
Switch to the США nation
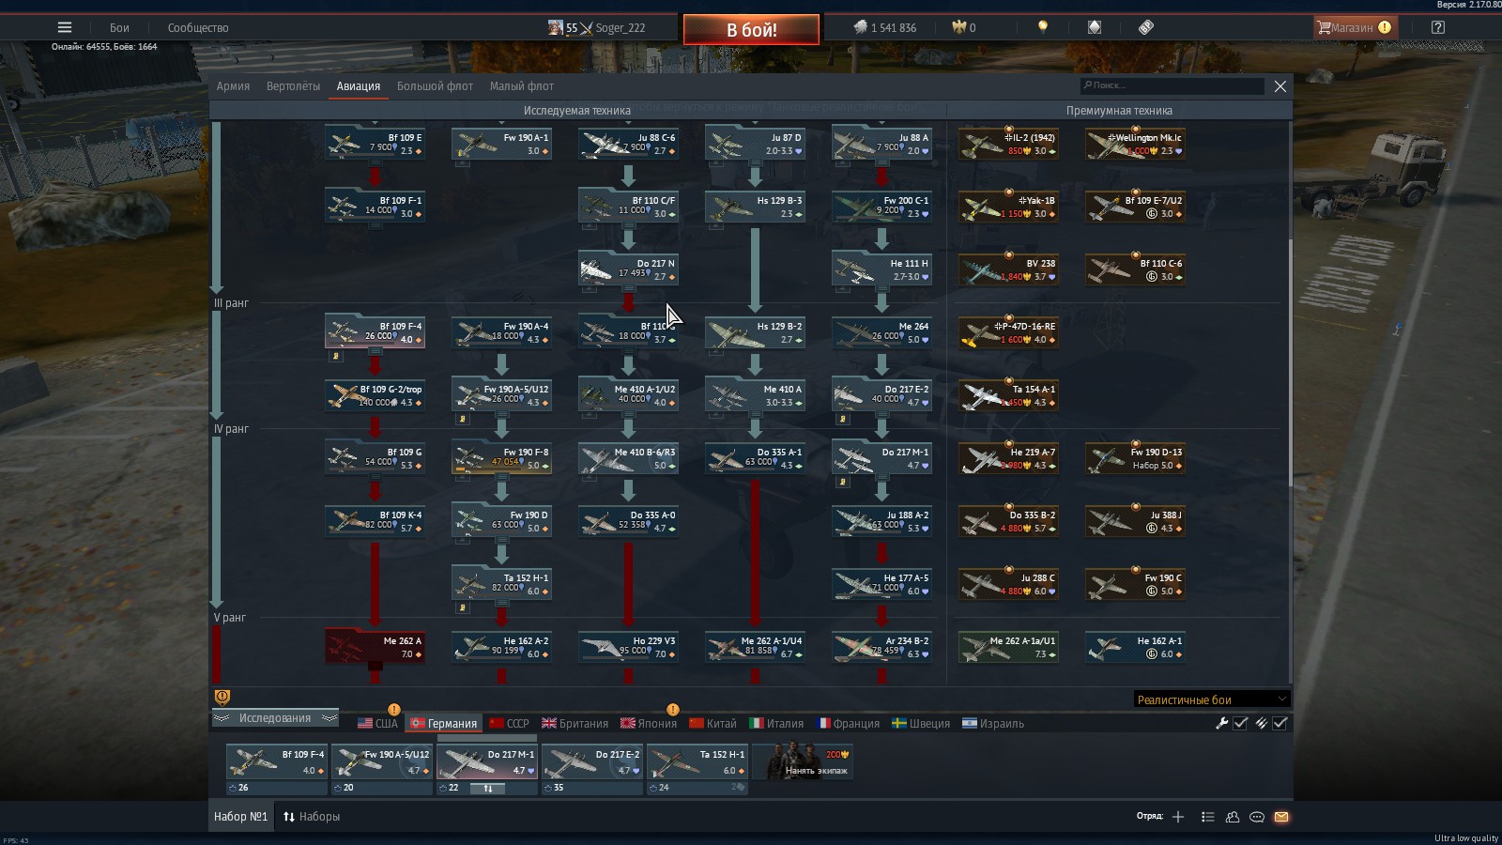click(377, 723)
